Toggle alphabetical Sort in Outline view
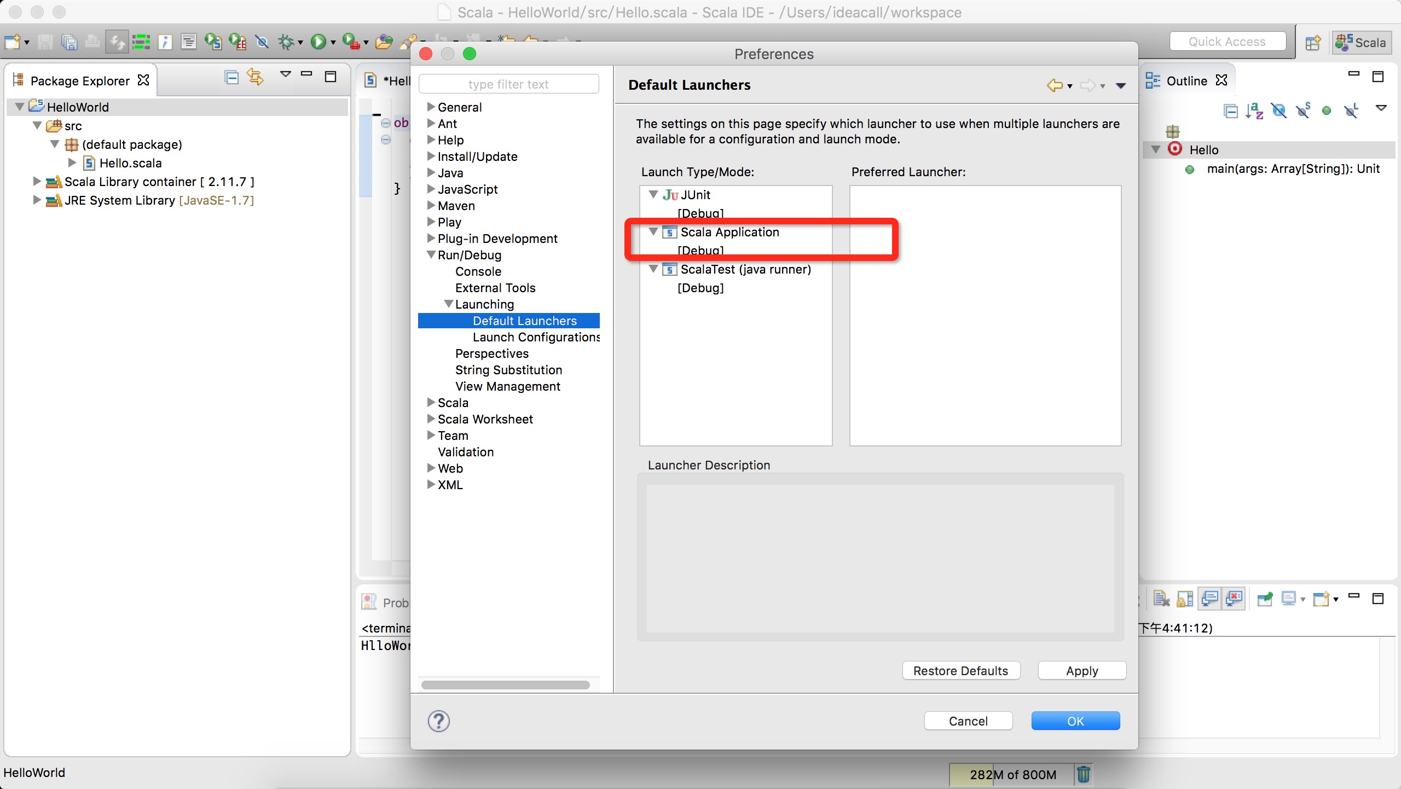Image resolution: width=1401 pixels, height=789 pixels. point(1254,111)
